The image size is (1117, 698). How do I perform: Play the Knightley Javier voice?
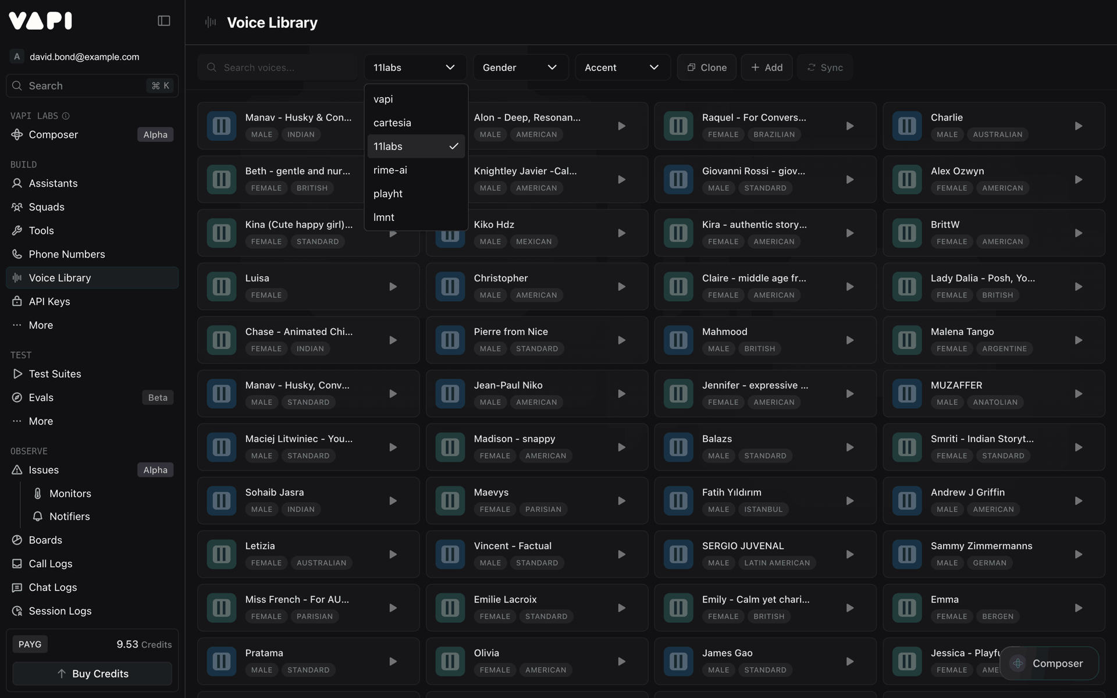tap(621, 180)
